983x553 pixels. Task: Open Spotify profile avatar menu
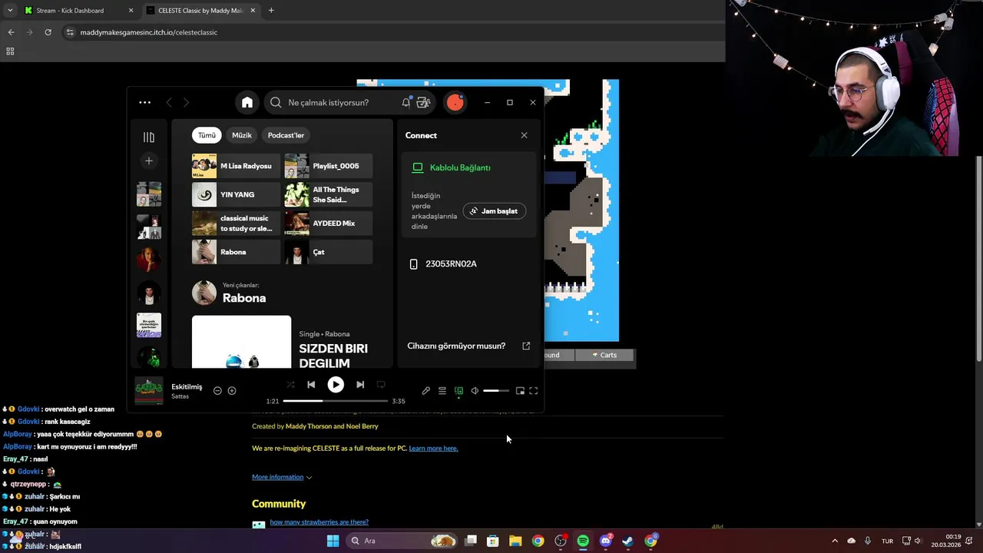(455, 102)
